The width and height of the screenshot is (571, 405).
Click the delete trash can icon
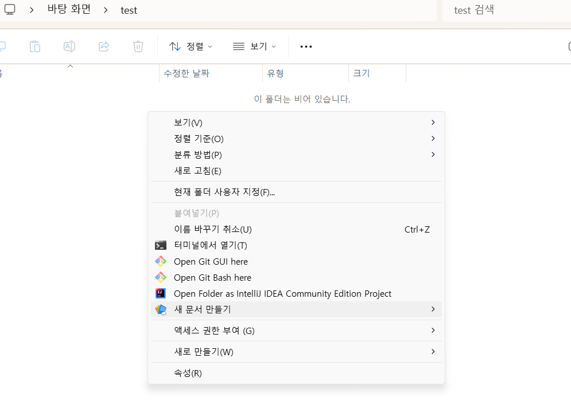(x=138, y=46)
